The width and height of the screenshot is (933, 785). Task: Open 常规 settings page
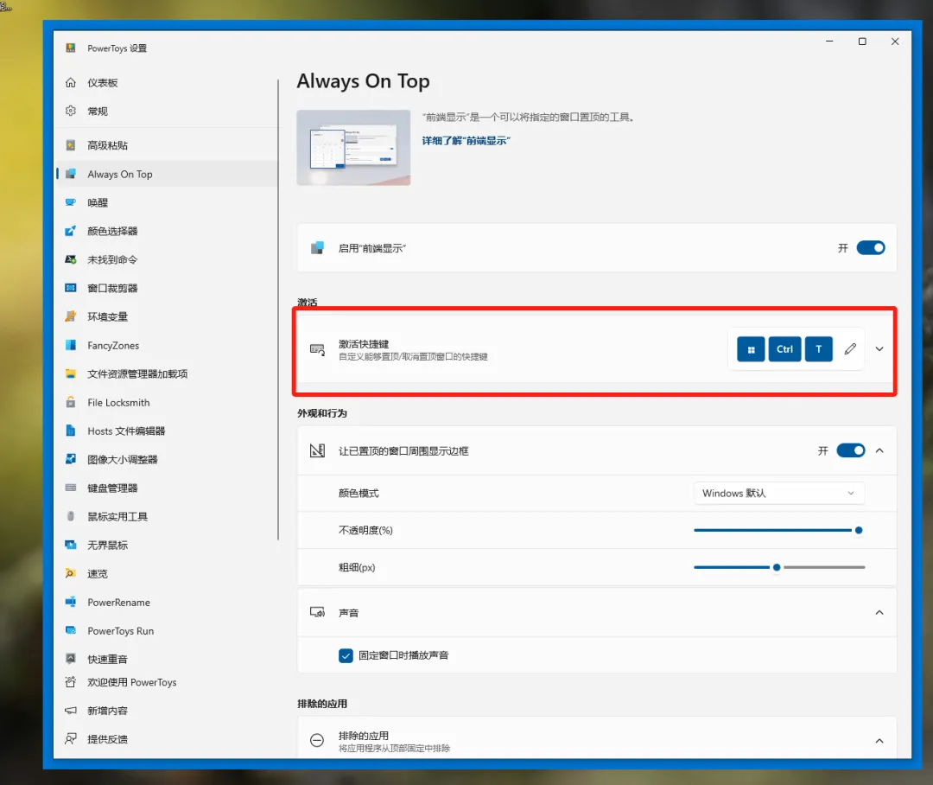(167, 111)
